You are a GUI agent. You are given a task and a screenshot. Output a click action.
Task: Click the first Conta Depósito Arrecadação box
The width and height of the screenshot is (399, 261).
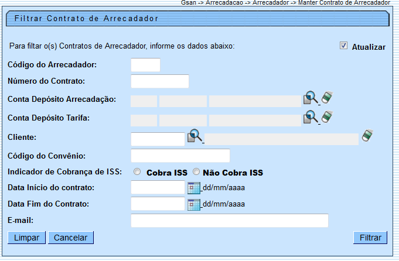(x=144, y=101)
